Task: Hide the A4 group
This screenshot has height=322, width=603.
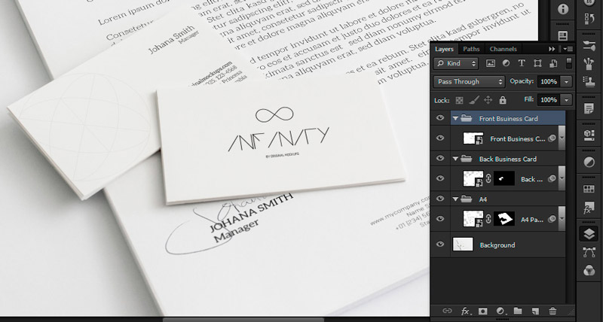Action: pos(440,199)
